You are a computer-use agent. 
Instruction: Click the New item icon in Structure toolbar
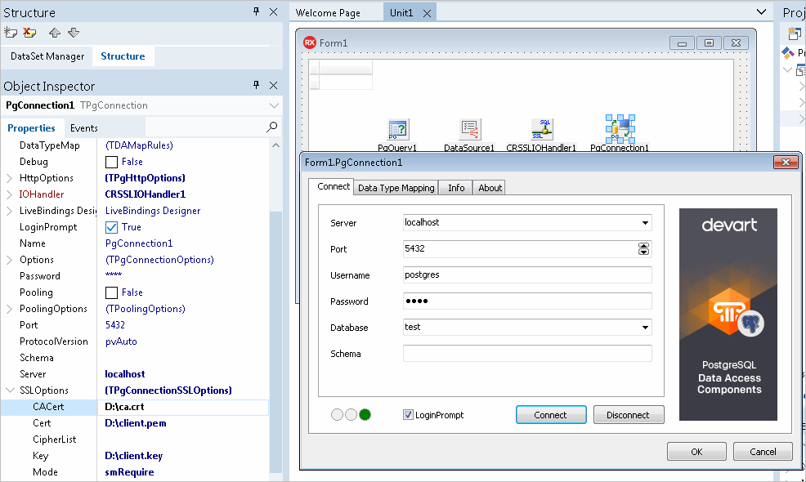click(x=11, y=33)
